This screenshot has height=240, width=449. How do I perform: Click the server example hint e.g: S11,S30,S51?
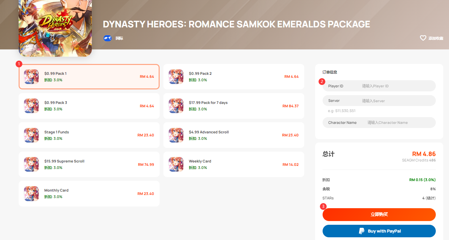(x=342, y=111)
